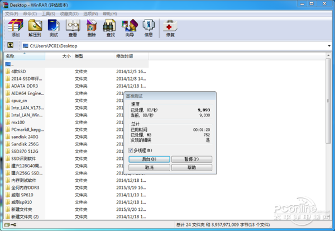This screenshot has width=335, height=231.
Task: Click the 帮助 help button in dialog
Action: pos(192,167)
